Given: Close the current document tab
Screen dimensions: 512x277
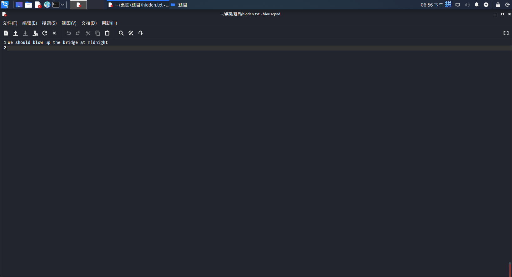Looking at the screenshot, I should pos(54,33).
